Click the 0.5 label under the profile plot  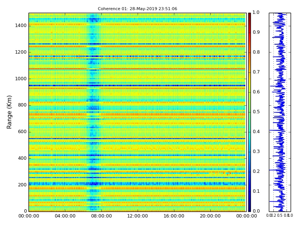click(x=280, y=216)
